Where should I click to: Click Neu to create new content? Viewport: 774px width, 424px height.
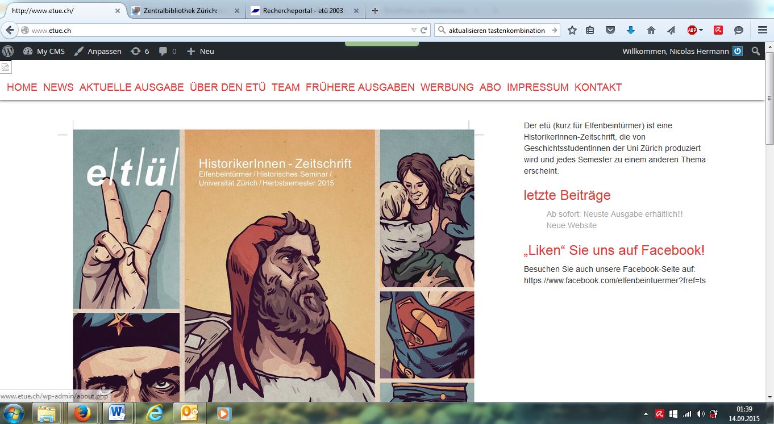pyautogui.click(x=201, y=51)
